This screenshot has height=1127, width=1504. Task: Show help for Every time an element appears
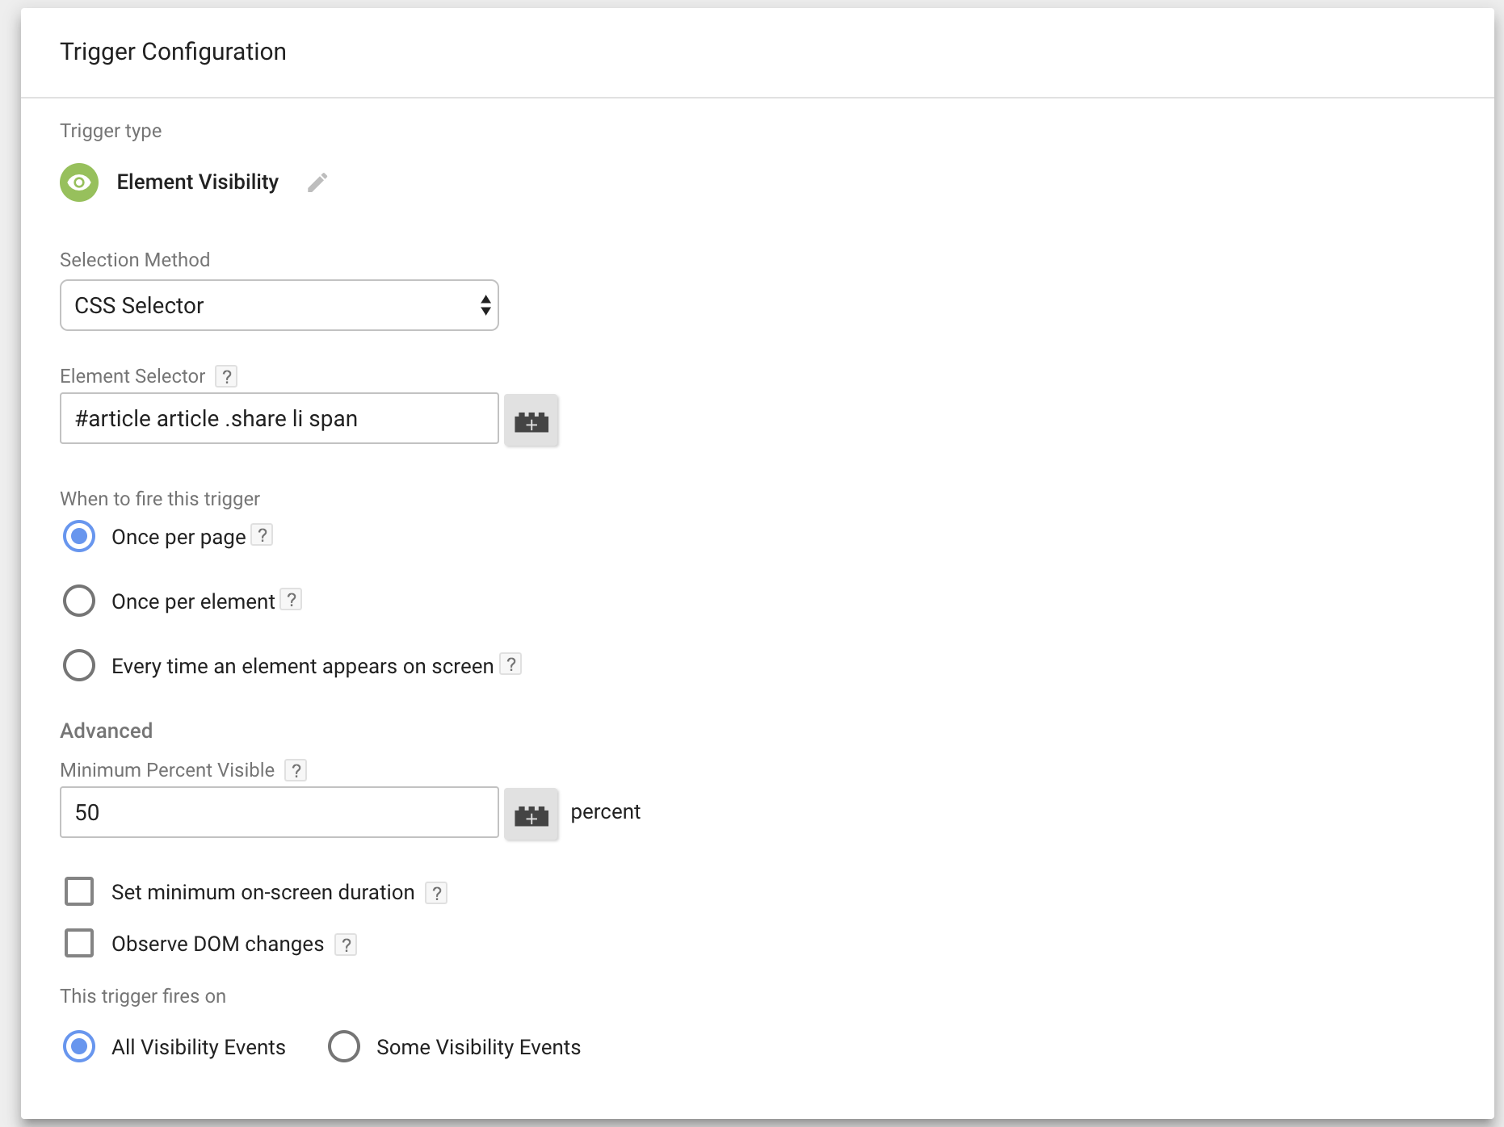tap(510, 664)
